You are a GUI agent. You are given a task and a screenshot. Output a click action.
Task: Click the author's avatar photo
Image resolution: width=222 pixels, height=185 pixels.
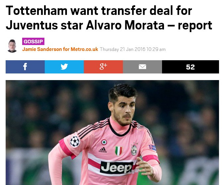(x=12, y=46)
